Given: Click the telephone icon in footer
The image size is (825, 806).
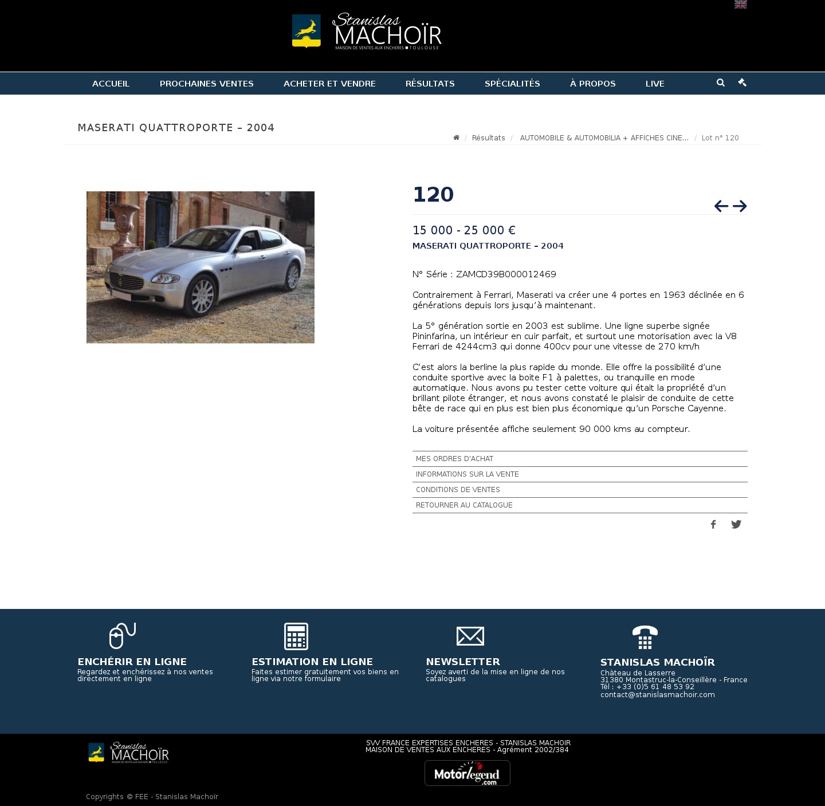Looking at the screenshot, I should [645, 637].
